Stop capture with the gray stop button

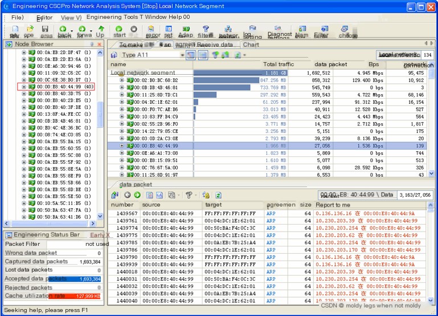tap(134, 29)
